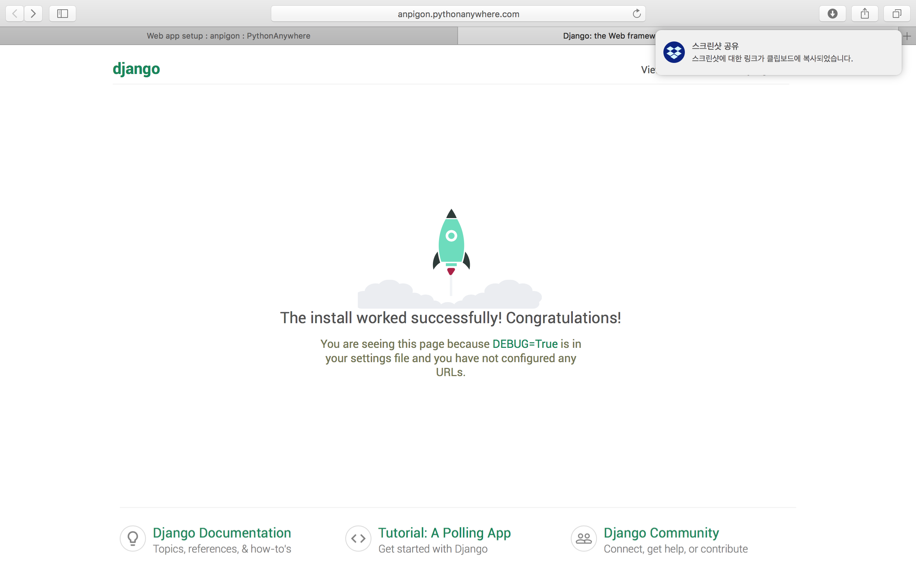Click the code brackets tutorial icon

[358, 538]
